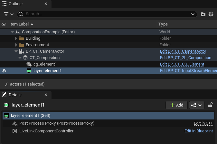
Task: Open the Outliner filter options dropdown
Action: click(x=8, y=14)
